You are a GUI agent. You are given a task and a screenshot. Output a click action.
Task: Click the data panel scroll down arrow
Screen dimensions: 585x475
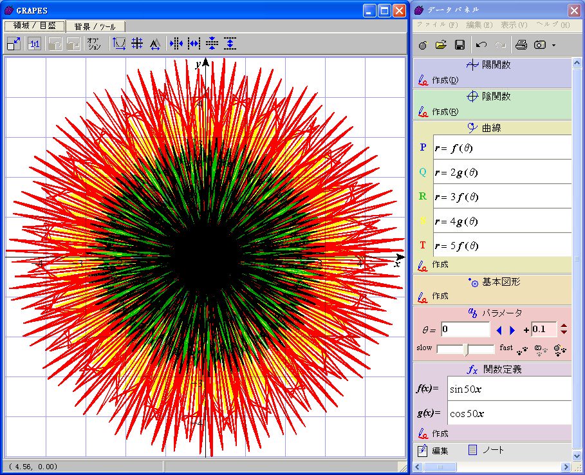click(577, 456)
